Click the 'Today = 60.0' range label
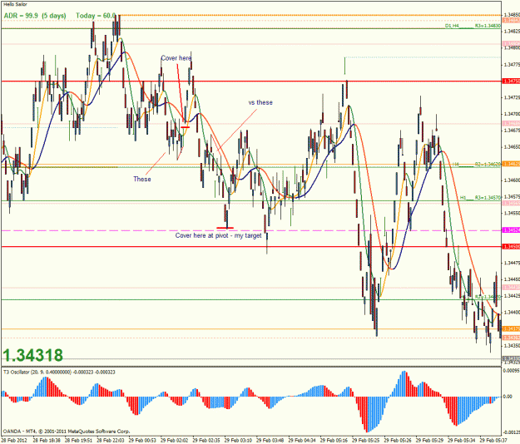 click(x=96, y=16)
